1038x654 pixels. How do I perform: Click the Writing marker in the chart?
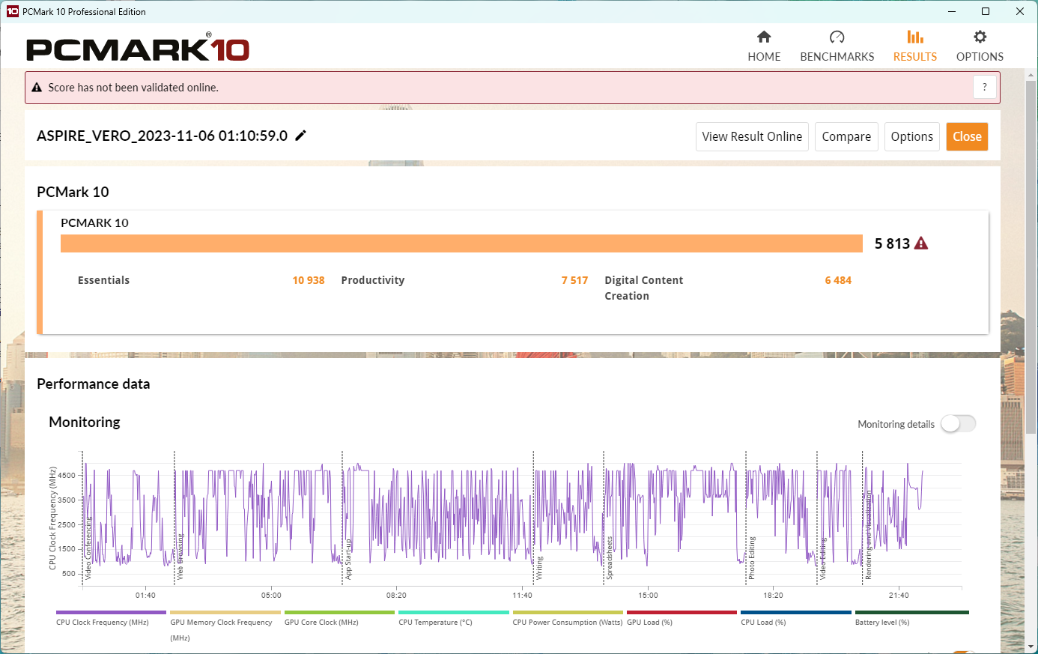pyautogui.click(x=539, y=569)
